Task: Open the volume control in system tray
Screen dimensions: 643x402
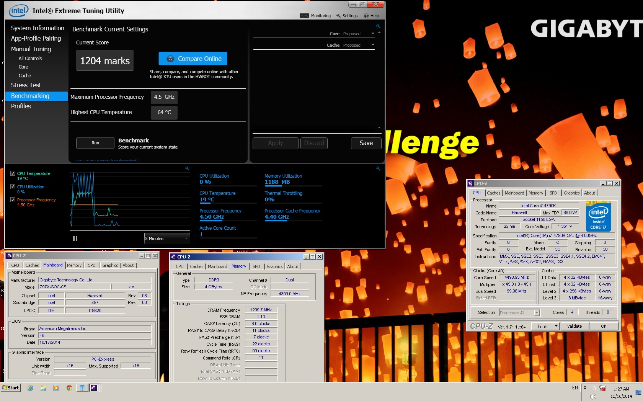Action: [x=593, y=397]
